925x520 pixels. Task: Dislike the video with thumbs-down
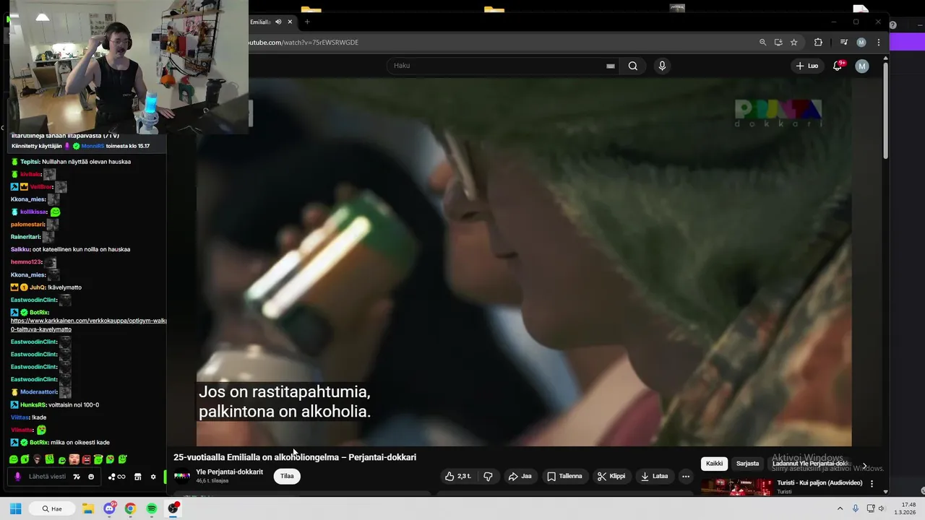click(x=488, y=476)
